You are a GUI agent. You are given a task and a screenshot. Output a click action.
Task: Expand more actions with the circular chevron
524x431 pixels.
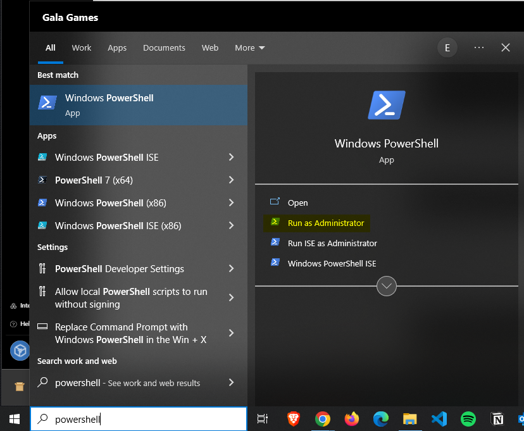click(387, 286)
